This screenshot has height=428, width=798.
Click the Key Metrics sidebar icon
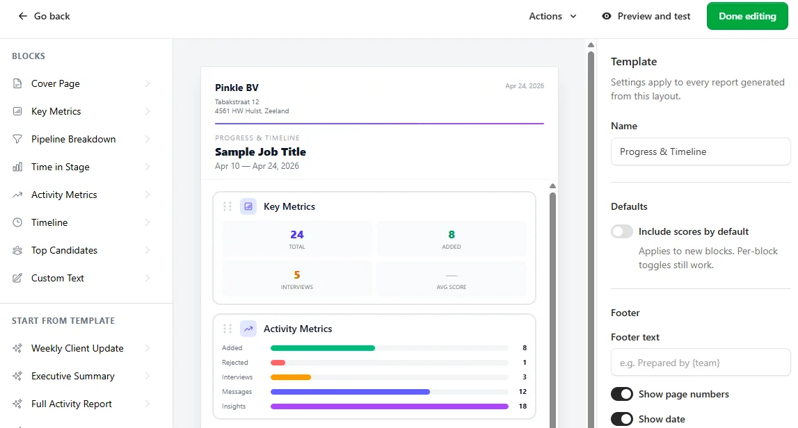click(x=17, y=111)
